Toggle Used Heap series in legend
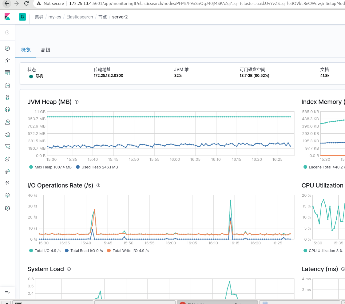The image size is (345, 304). point(97,167)
